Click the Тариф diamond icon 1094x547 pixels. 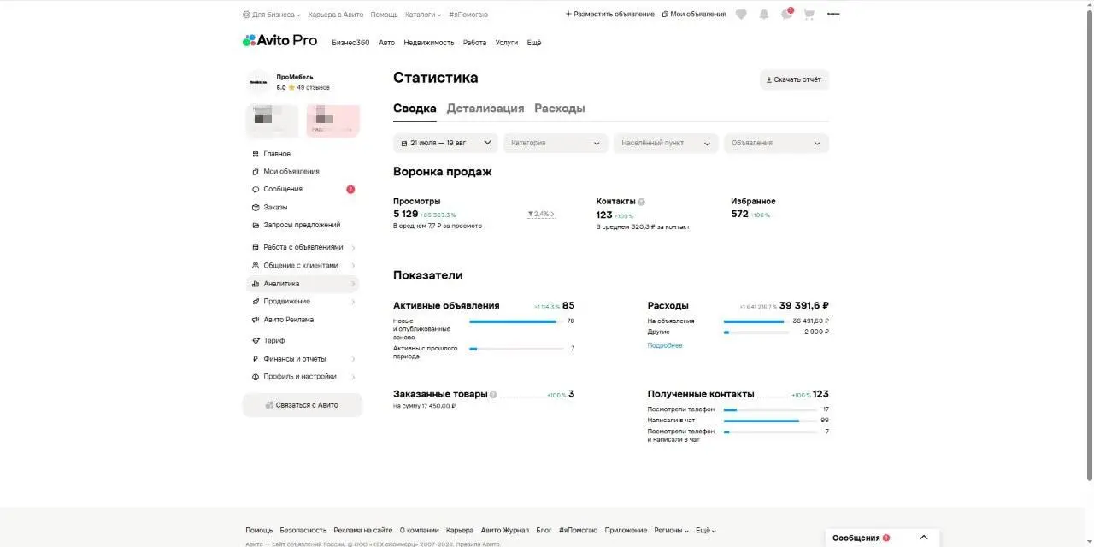[x=256, y=341]
